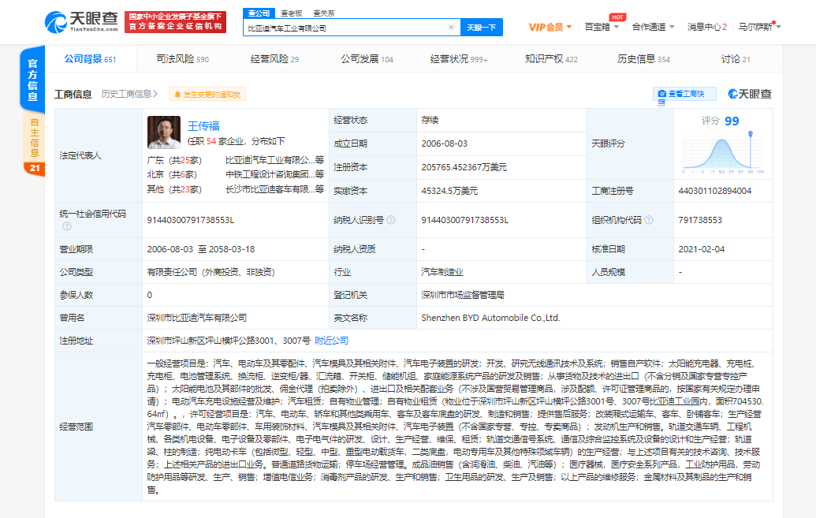This screenshot has width=816, height=518.
Task: Click the photo of 王传福
Action: 163,132
